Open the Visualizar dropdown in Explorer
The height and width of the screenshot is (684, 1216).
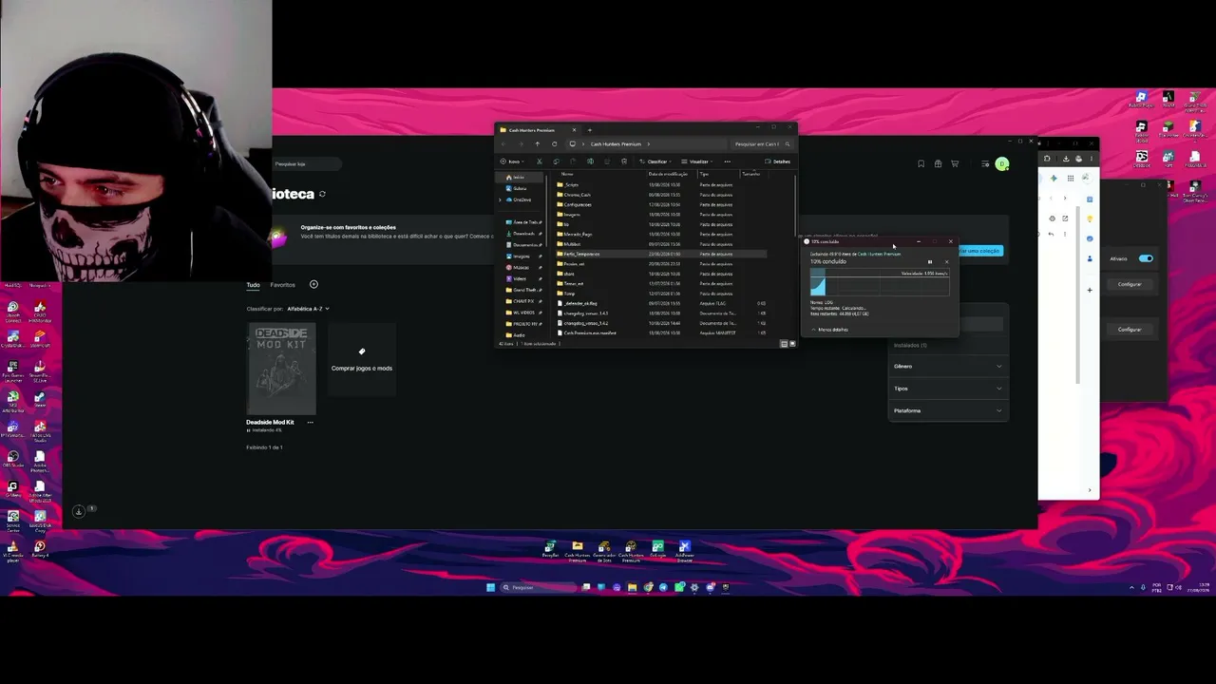click(x=699, y=161)
